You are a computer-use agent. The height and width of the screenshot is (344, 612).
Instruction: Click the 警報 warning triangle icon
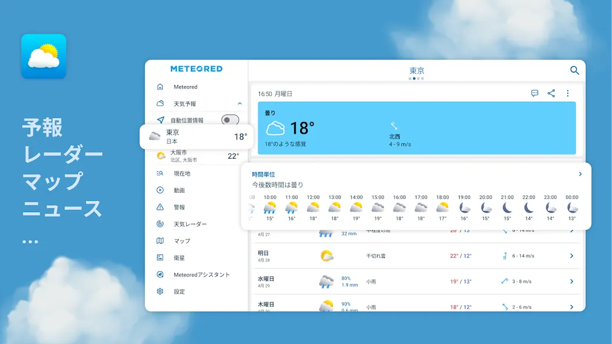click(160, 207)
